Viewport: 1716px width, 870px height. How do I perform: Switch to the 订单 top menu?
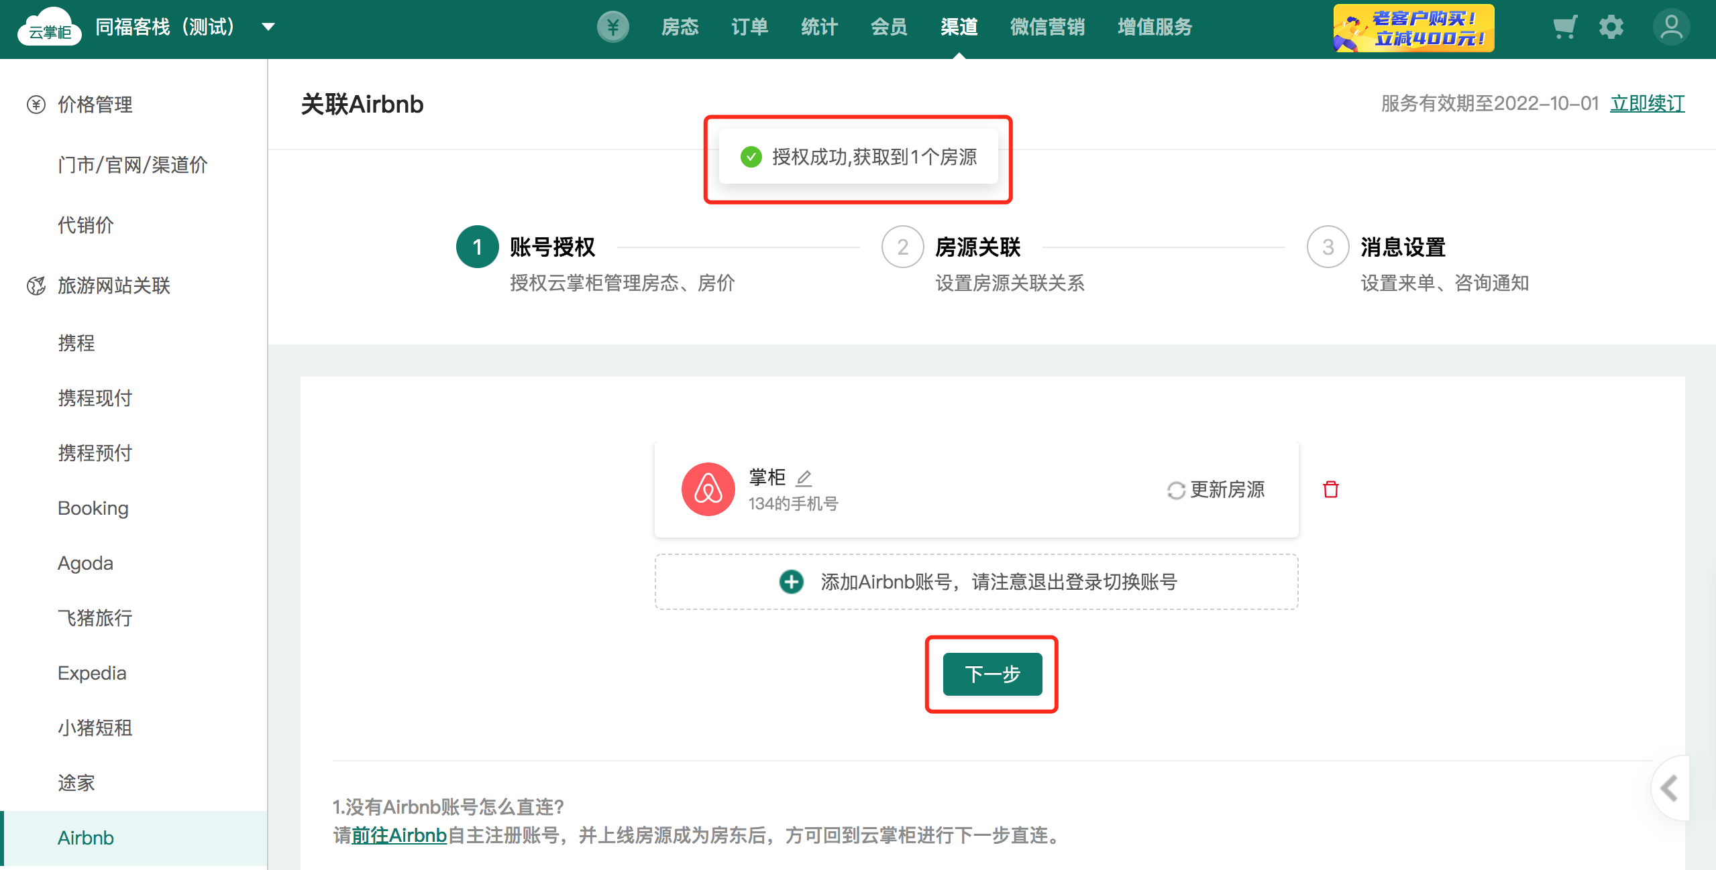tap(749, 27)
